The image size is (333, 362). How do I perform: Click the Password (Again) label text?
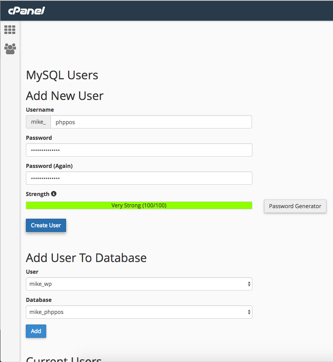click(x=49, y=166)
